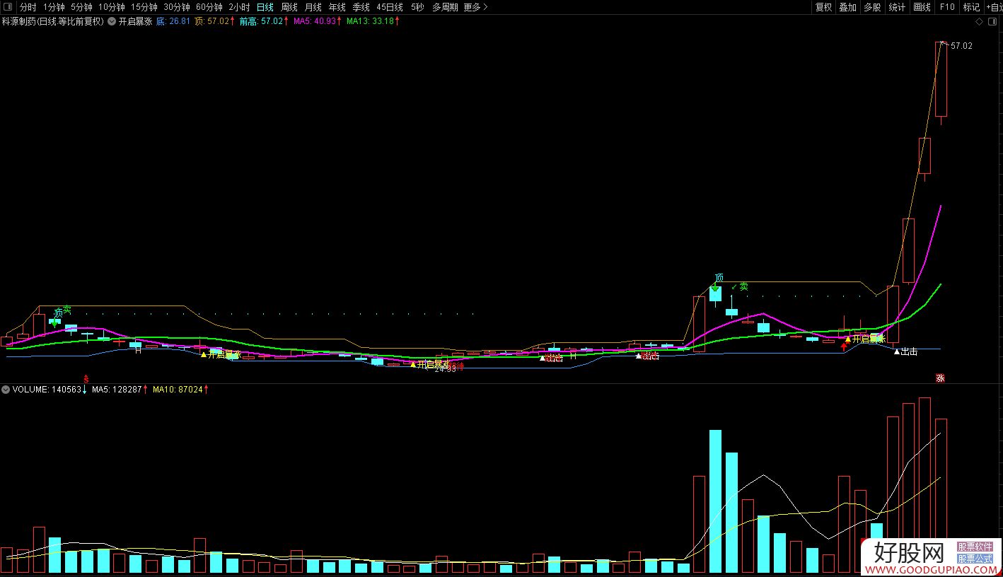Image resolution: width=1003 pixels, height=577 pixels.
Task: Select the 15分钟 period
Action: (144, 7)
